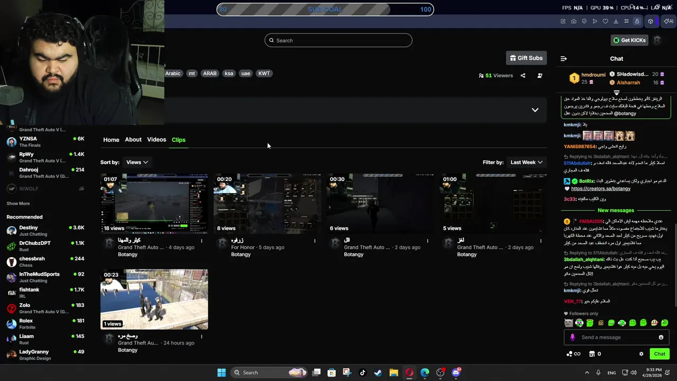The height and width of the screenshot is (381, 677).
Task: Click the ksa tag
Action: click(x=229, y=74)
